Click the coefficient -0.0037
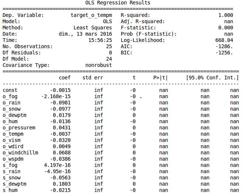This screenshot has width=243, height=193. [x=60, y=134]
